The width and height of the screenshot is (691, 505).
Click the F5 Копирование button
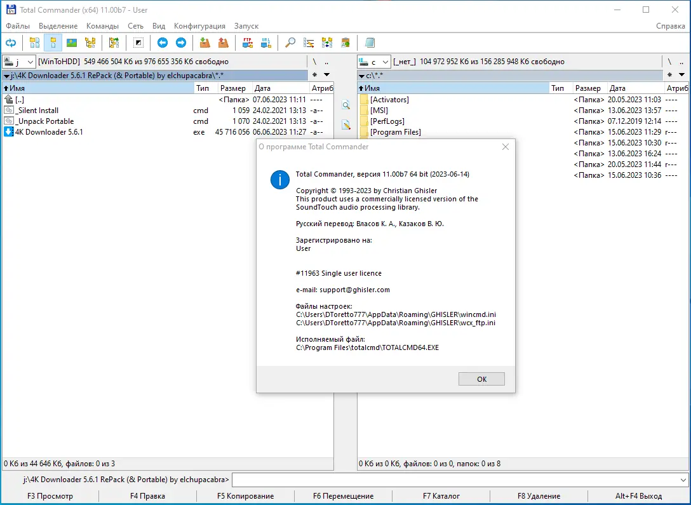pyautogui.click(x=245, y=496)
